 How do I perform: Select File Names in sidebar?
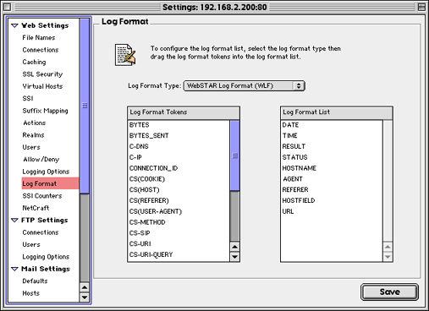pos(39,37)
